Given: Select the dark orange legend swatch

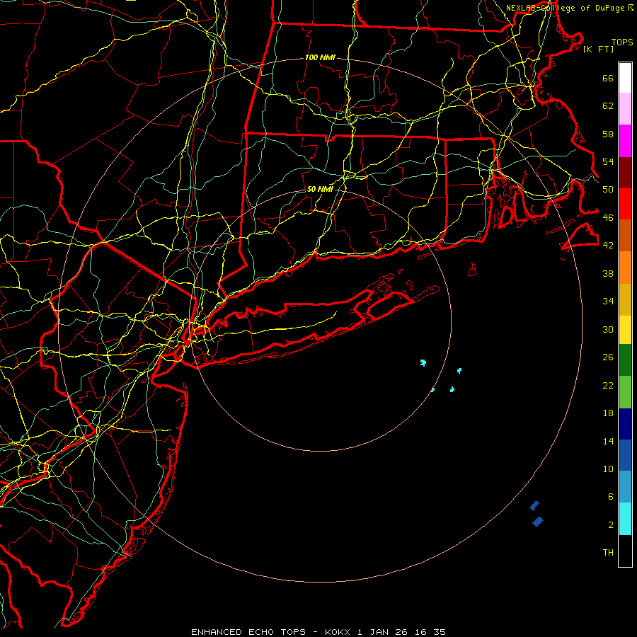Looking at the screenshot, I should 625,235.
